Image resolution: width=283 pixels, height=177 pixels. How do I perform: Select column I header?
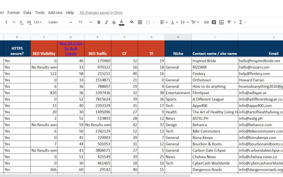coord(215,37)
